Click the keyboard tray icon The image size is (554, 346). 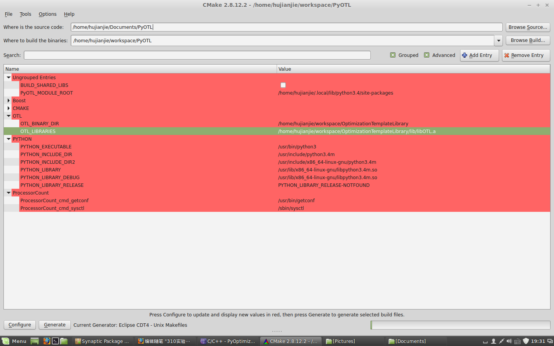(x=517, y=341)
